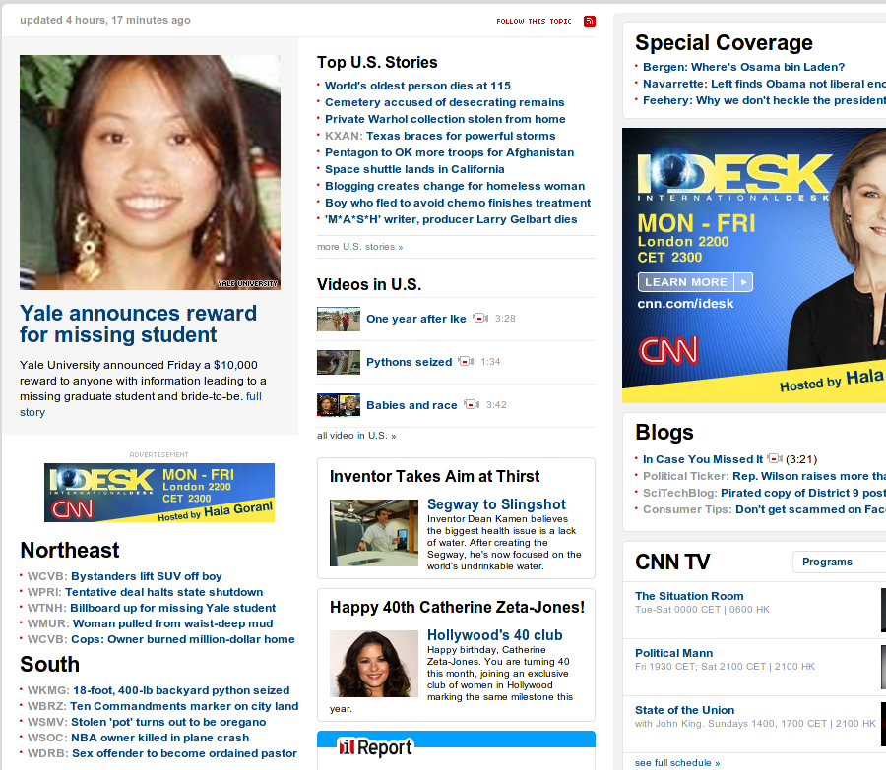Open Bergen: Where's Osama bin Laden?
Screen dimensions: 886x770
pyautogui.click(x=743, y=67)
